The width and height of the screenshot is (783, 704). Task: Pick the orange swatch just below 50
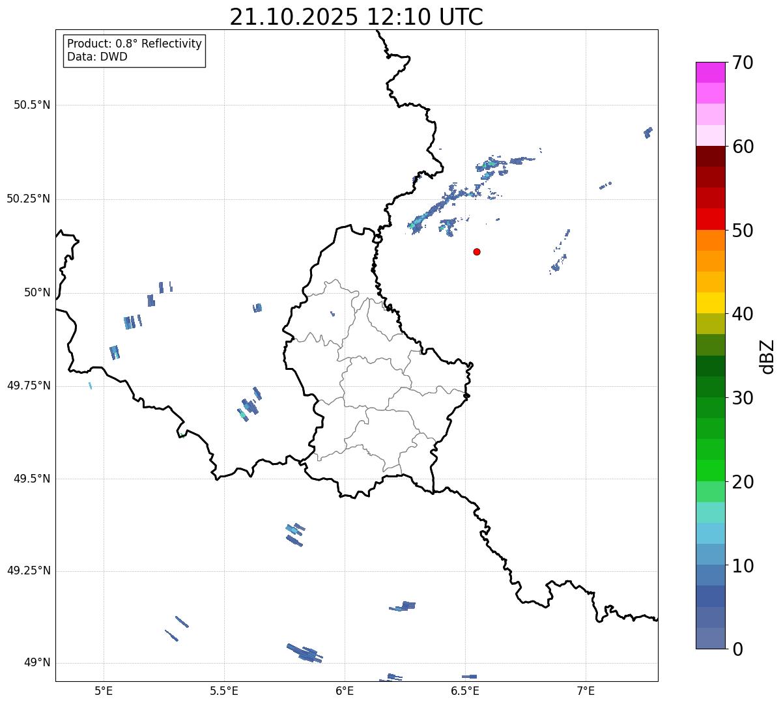710,240
